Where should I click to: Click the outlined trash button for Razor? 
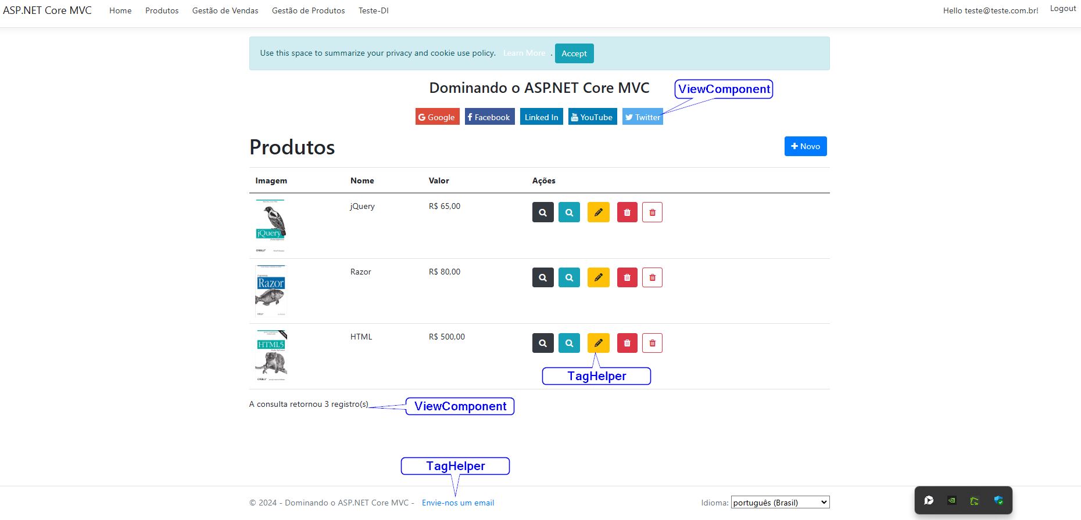click(x=652, y=277)
